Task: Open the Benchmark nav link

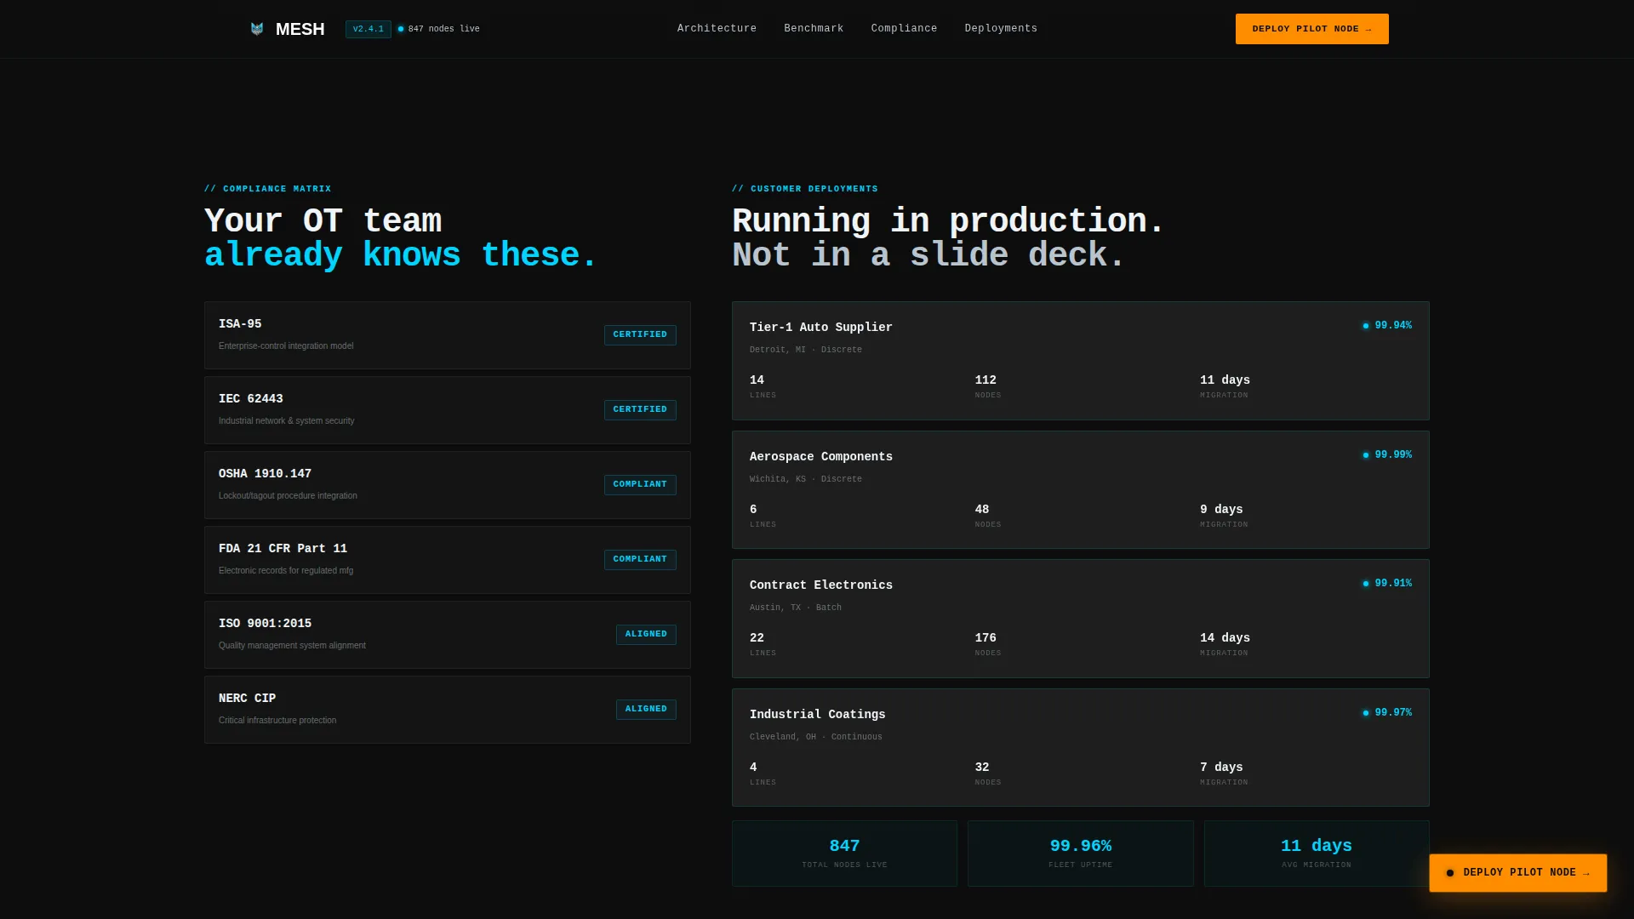Action: (x=814, y=29)
